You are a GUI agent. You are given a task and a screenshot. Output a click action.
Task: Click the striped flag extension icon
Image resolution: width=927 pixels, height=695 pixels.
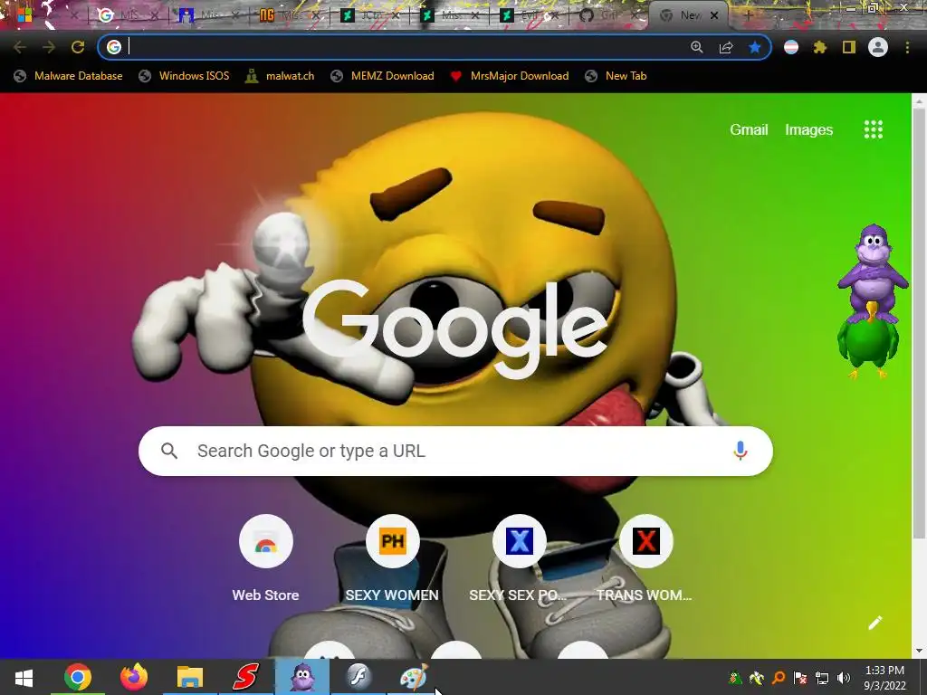click(x=791, y=47)
